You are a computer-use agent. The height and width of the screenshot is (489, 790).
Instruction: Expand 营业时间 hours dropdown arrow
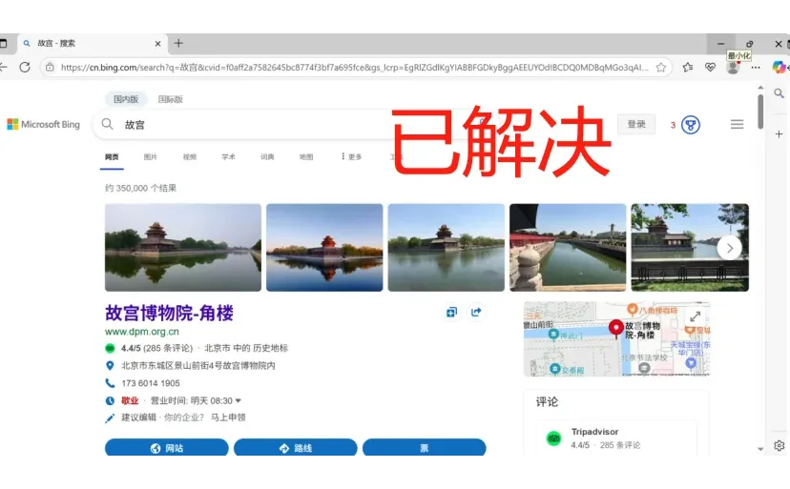239,401
